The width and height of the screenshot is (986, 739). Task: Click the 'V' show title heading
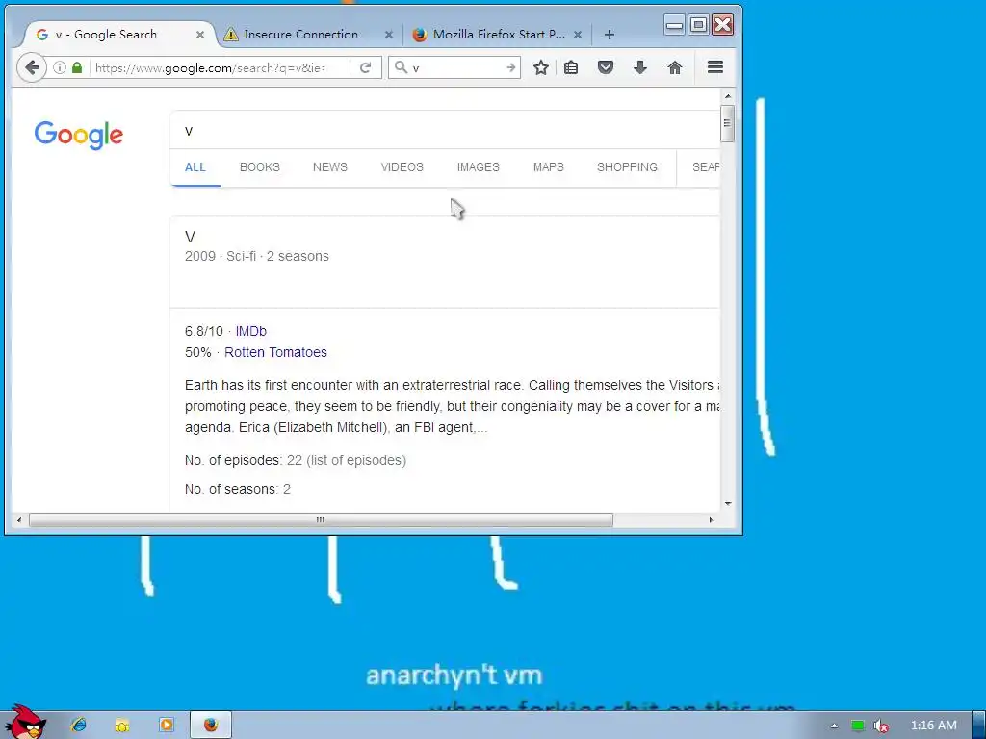click(190, 237)
